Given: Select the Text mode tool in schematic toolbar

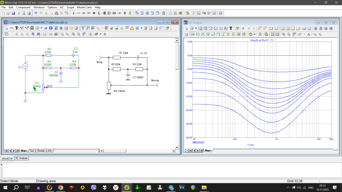Looking at the screenshot, I should (17, 28).
